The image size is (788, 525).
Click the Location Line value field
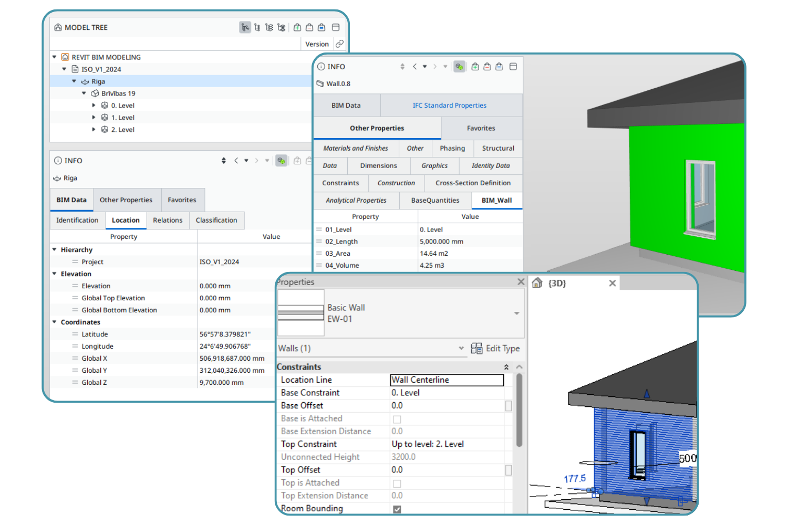click(447, 380)
